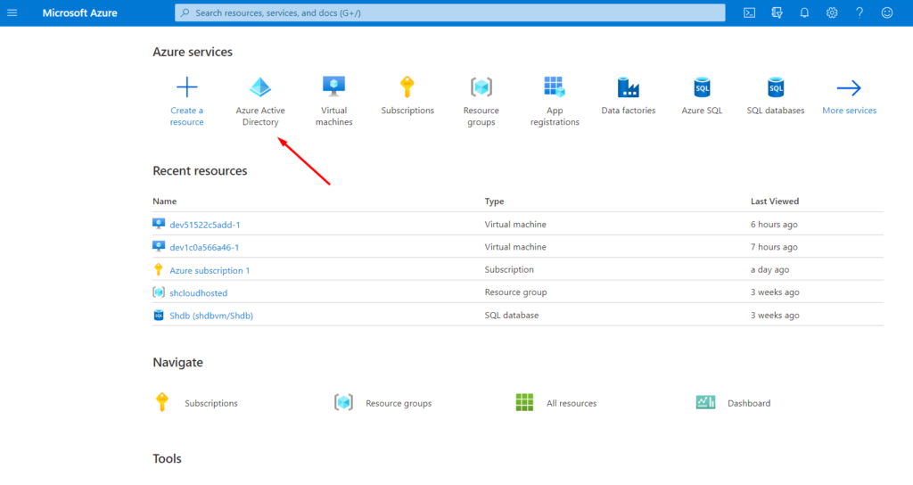Open Resource groups link under Navigate
This screenshot has width=913, height=485.
[399, 403]
